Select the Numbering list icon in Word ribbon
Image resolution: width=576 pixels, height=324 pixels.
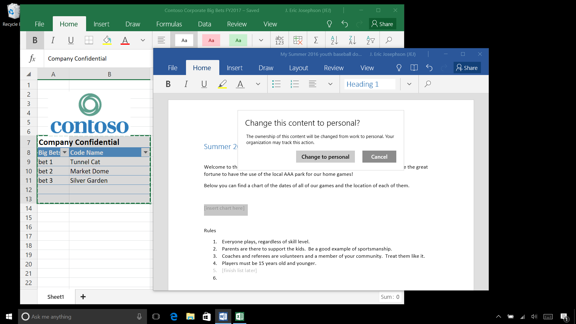pyautogui.click(x=295, y=83)
